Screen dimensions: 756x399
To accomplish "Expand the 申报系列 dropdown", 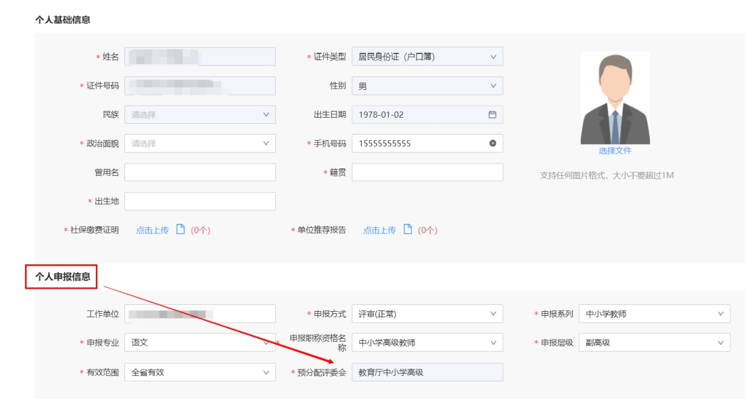I will pos(654,314).
